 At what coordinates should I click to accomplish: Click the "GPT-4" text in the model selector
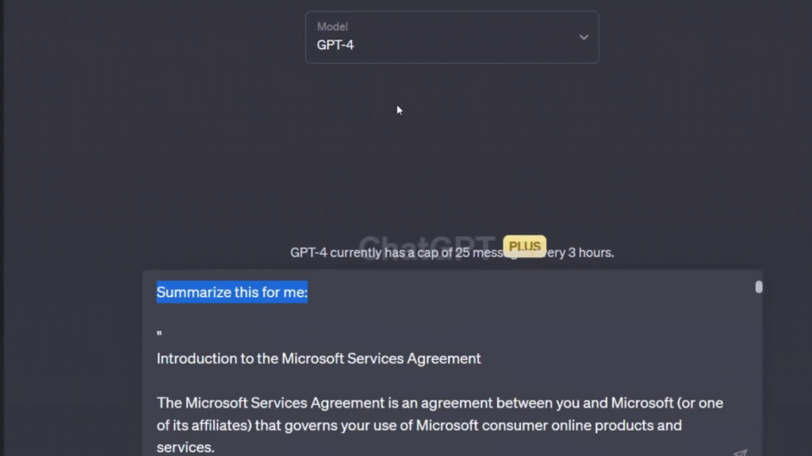[x=335, y=45]
